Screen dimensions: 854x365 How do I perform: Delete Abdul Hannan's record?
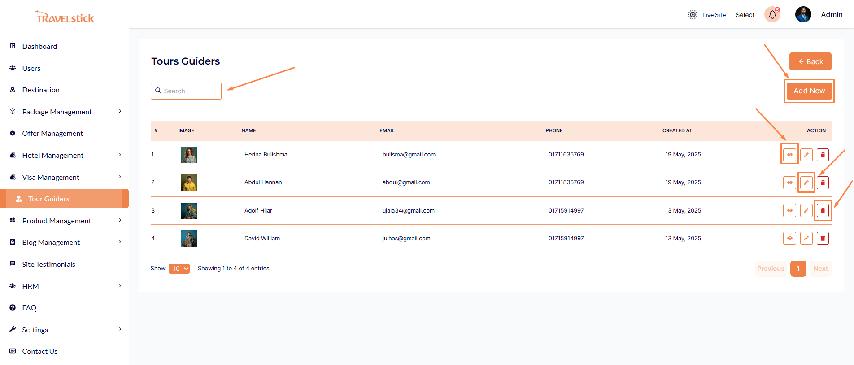coord(823,182)
